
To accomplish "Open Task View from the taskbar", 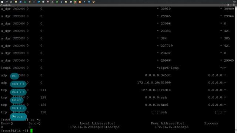I will tap(11, 2).
